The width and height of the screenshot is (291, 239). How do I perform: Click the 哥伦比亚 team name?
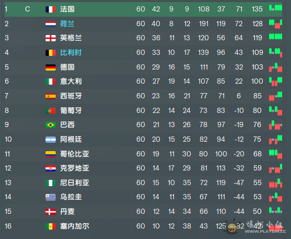point(75,154)
